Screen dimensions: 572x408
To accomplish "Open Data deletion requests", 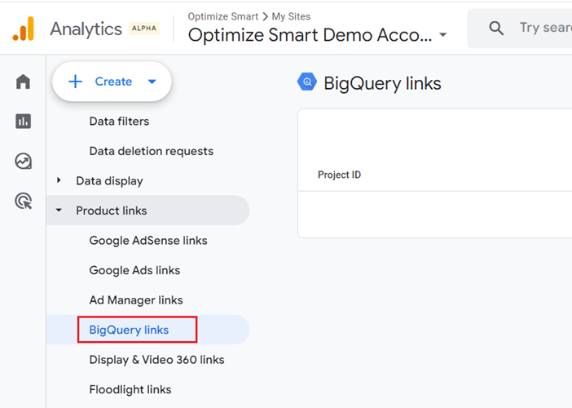I will point(151,151).
